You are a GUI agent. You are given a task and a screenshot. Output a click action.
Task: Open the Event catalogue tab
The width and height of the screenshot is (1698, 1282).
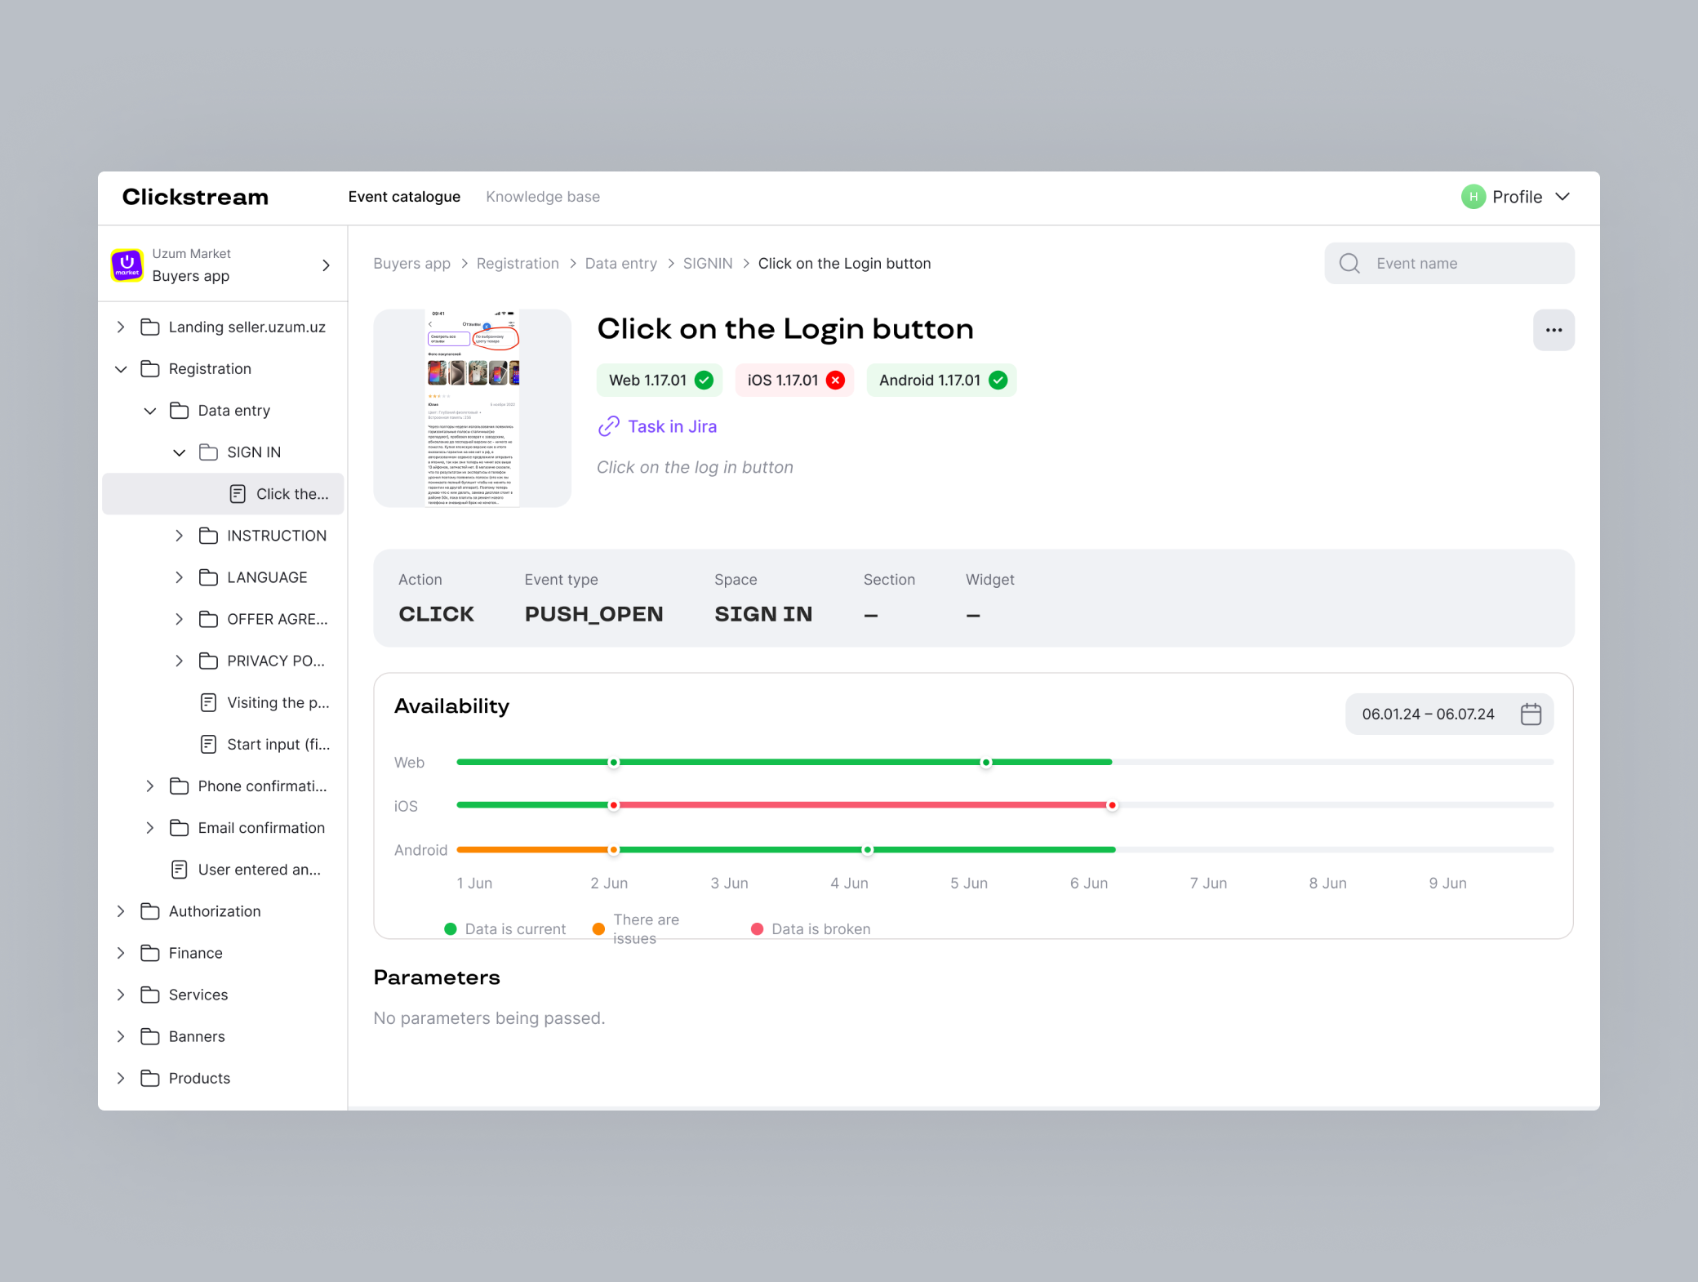point(404,197)
